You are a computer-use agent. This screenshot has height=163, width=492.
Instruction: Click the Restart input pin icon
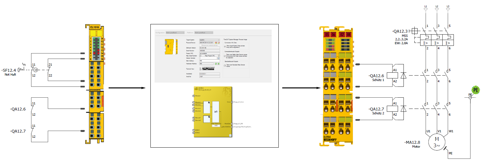point(193,95)
